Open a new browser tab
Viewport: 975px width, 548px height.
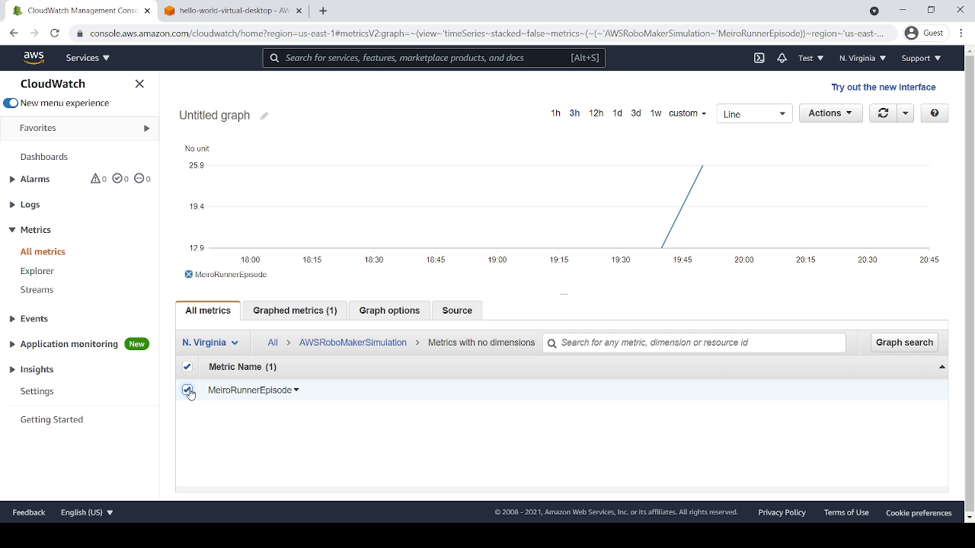tap(323, 11)
